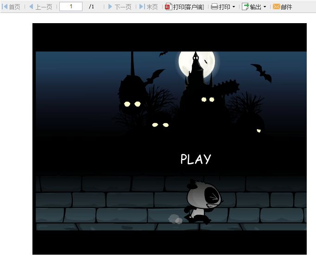The width and height of the screenshot is (316, 257).
Task: Focus the page number input box
Action: [x=71, y=6]
